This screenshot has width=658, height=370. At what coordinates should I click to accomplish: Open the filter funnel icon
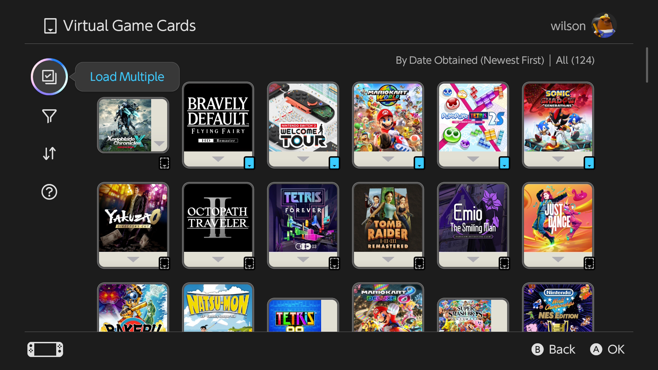(49, 116)
